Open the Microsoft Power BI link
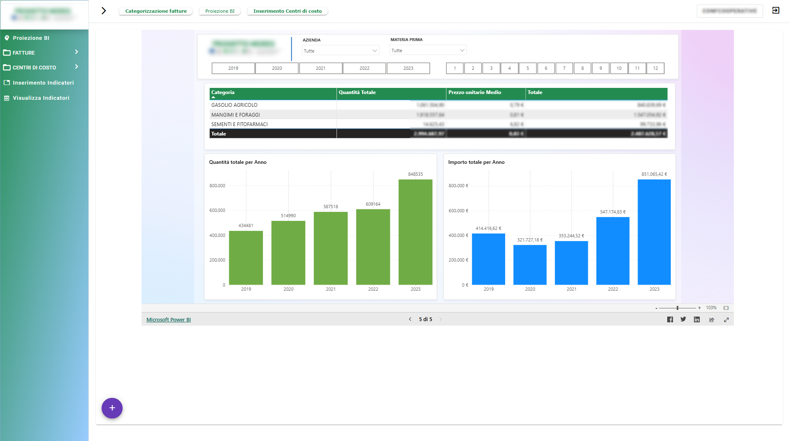 pos(168,319)
